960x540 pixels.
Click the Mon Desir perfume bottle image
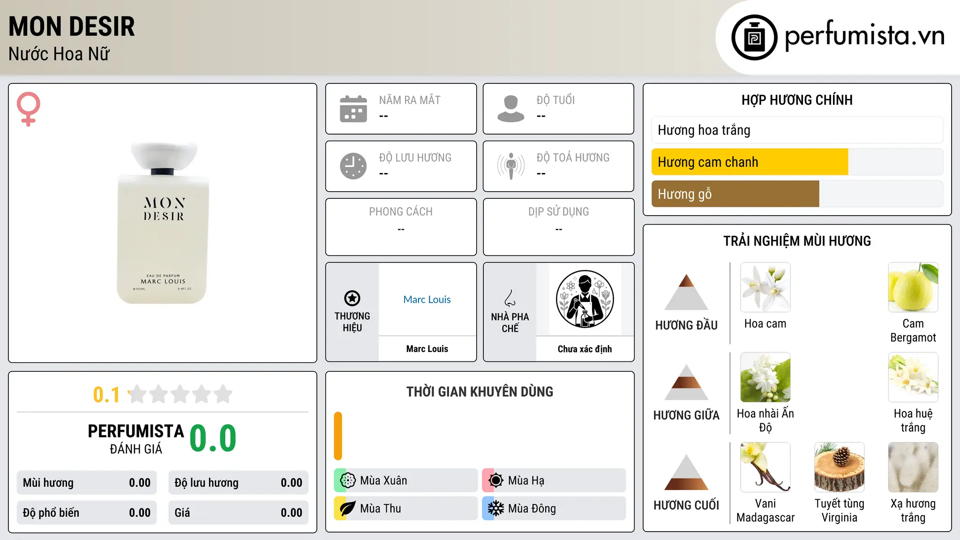(163, 223)
